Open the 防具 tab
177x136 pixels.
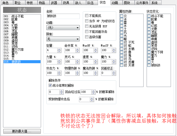tap(68, 3)
